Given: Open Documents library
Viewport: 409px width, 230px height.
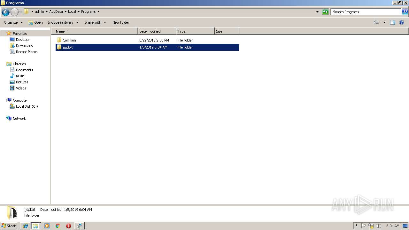Looking at the screenshot, I should (24, 70).
